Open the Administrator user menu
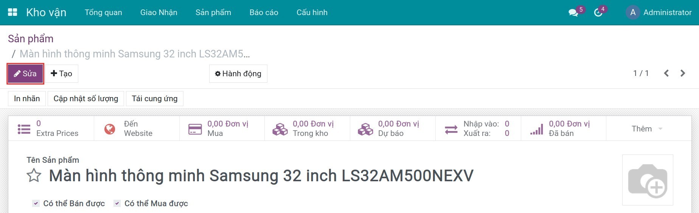The height and width of the screenshot is (213, 699). click(659, 12)
